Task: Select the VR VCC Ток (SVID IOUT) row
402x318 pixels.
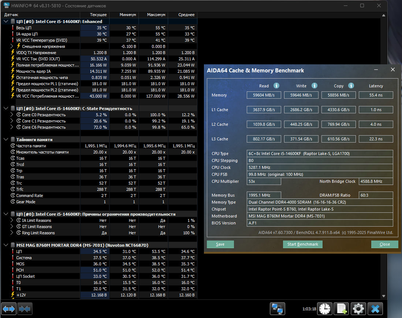Action: 99,58
